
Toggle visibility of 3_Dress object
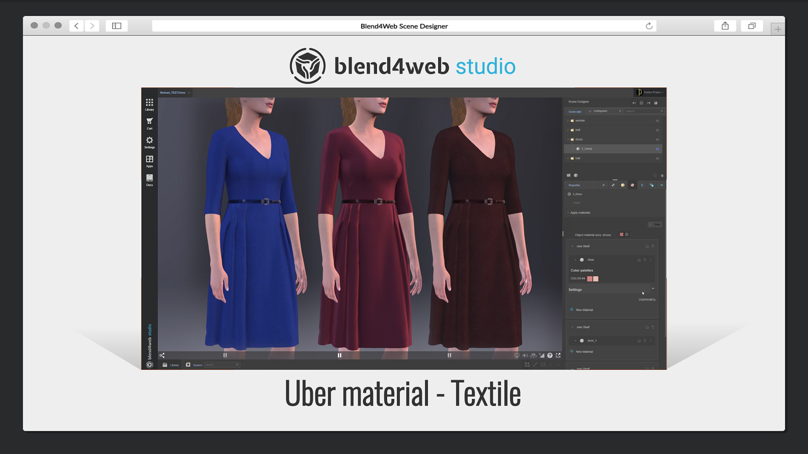(x=657, y=149)
